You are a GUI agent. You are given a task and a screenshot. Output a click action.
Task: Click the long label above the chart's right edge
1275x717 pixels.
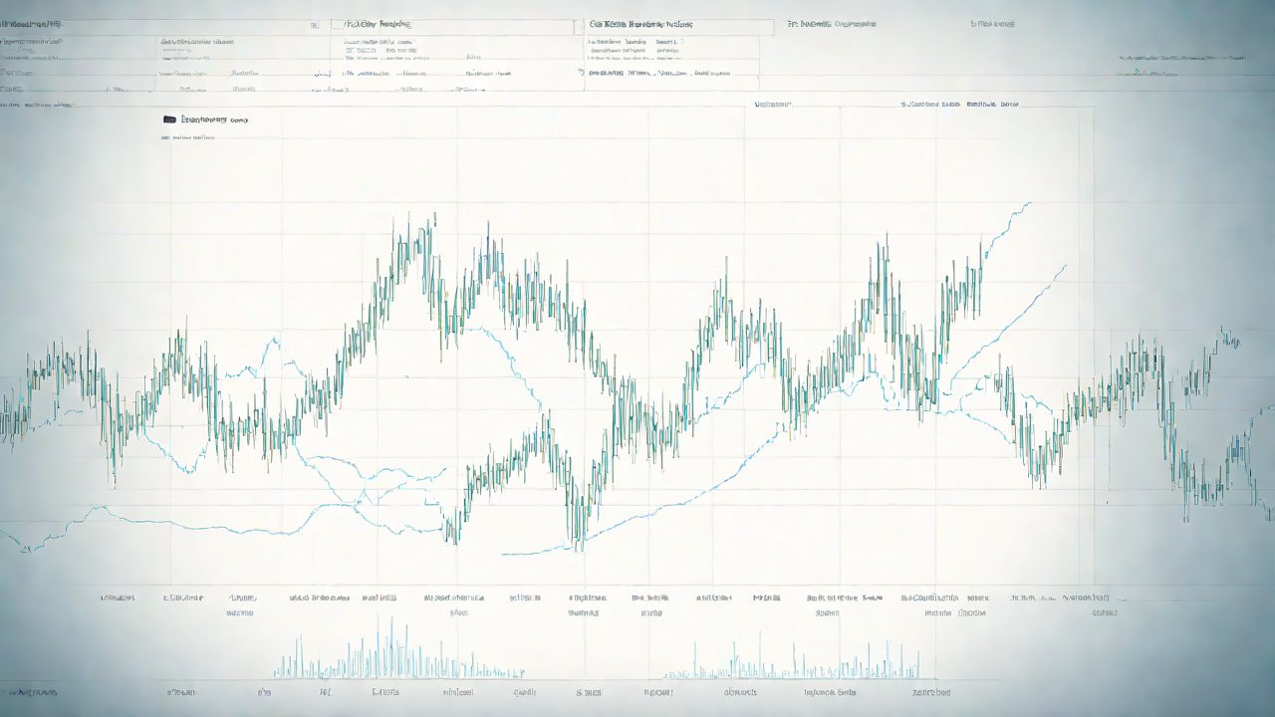(959, 104)
